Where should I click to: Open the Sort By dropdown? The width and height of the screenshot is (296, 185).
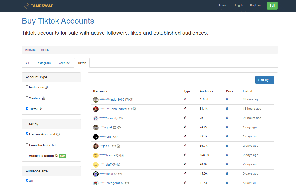[x=265, y=80]
